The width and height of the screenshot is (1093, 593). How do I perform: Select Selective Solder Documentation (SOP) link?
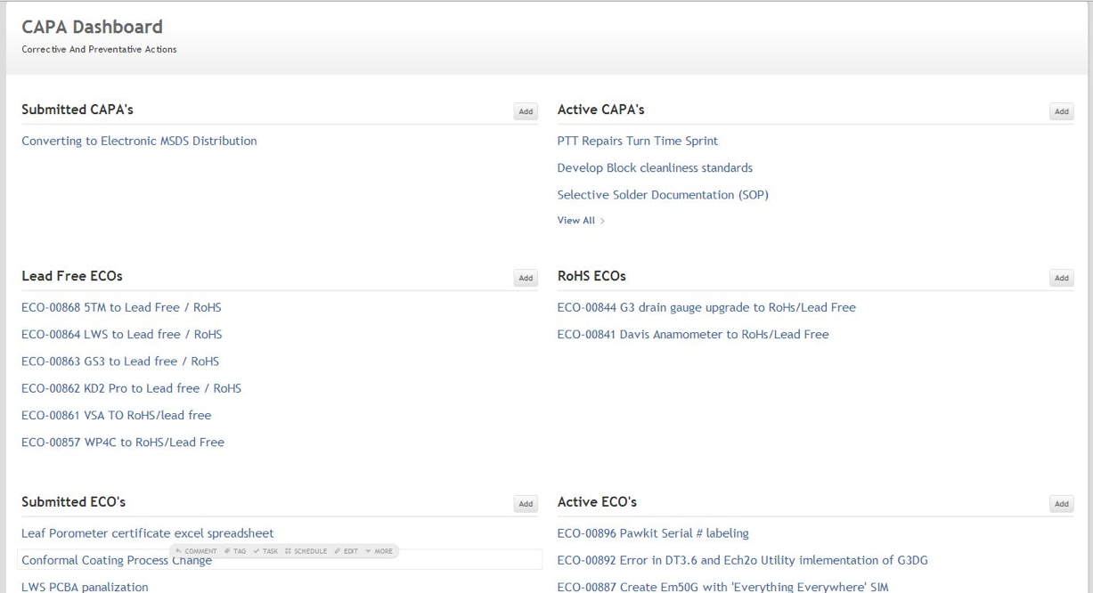[662, 194]
